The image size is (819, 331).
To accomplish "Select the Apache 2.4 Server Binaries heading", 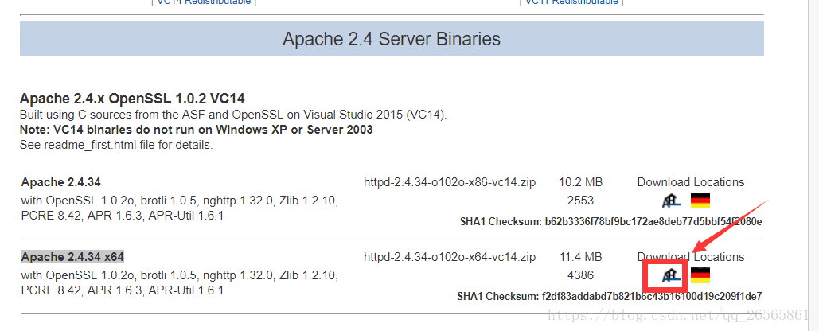I will pyautogui.click(x=392, y=39).
